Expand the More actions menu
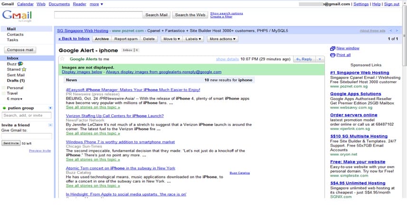This screenshot has height=213, width=407. click(x=222, y=39)
